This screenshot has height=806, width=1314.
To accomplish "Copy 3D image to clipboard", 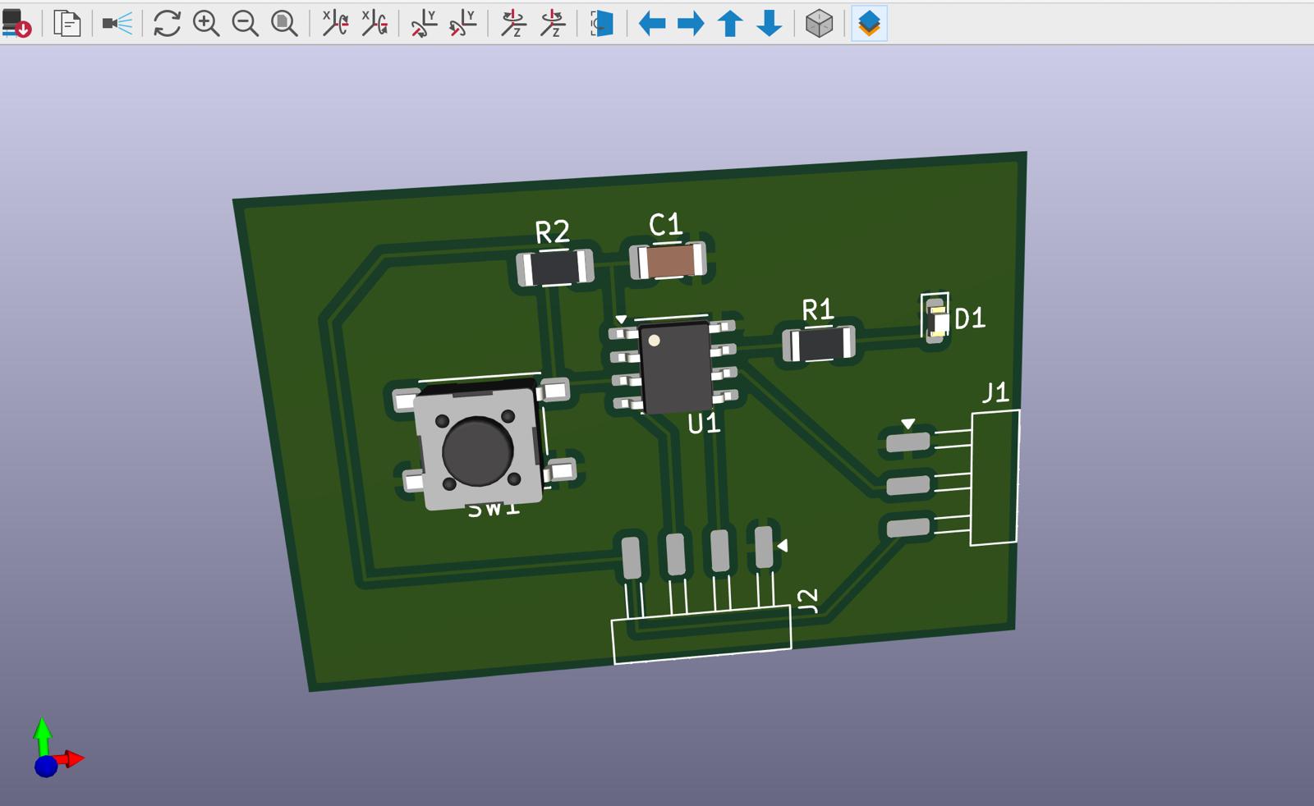I will 67,23.
